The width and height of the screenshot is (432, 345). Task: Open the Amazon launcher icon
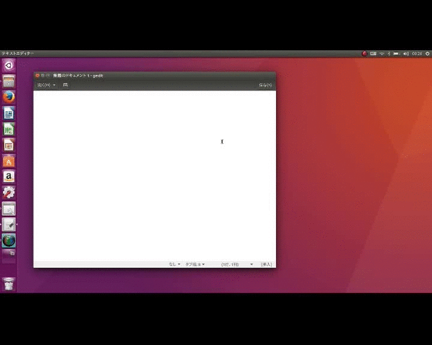tap(8, 177)
